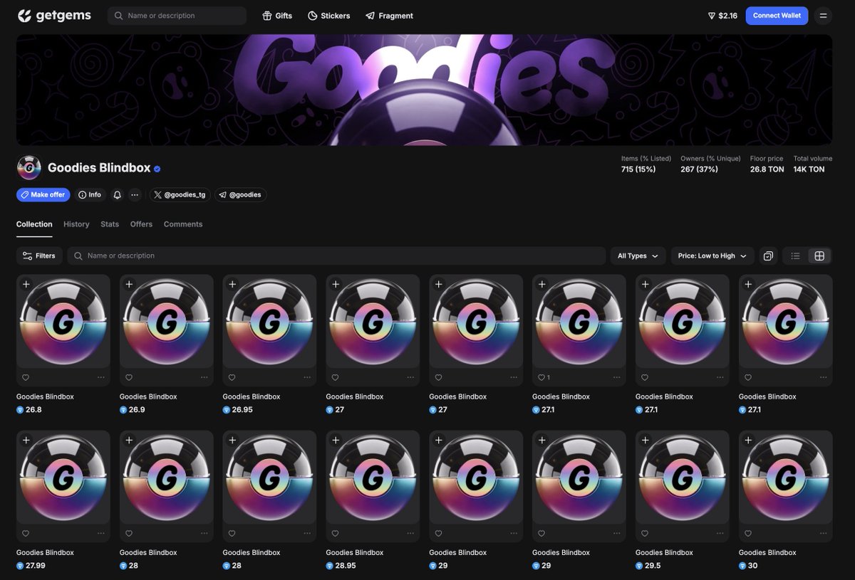
Task: Switch to grid view
Action: 819,255
